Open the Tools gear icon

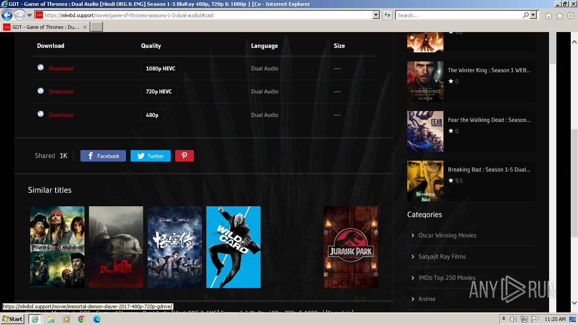point(571,16)
